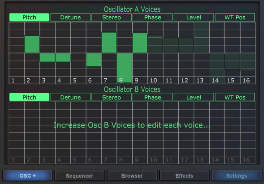Viewport: 264px width, 184px height.
Task: Adjust voice 7 pitch bar in Oscillator A
Action: 109,43
